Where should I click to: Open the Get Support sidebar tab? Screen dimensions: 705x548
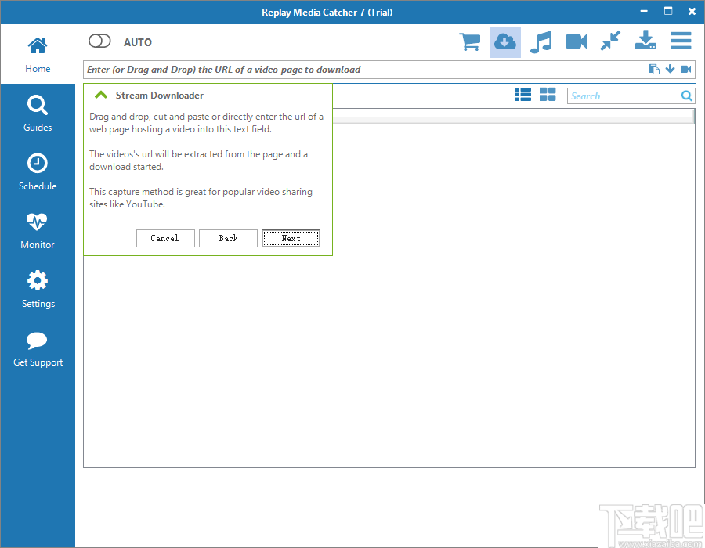[38, 349]
